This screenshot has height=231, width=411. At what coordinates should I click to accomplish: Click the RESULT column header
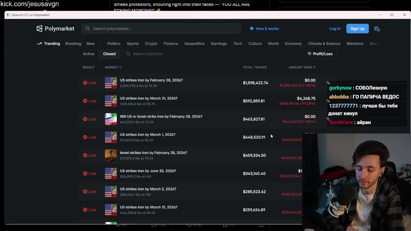click(89, 67)
